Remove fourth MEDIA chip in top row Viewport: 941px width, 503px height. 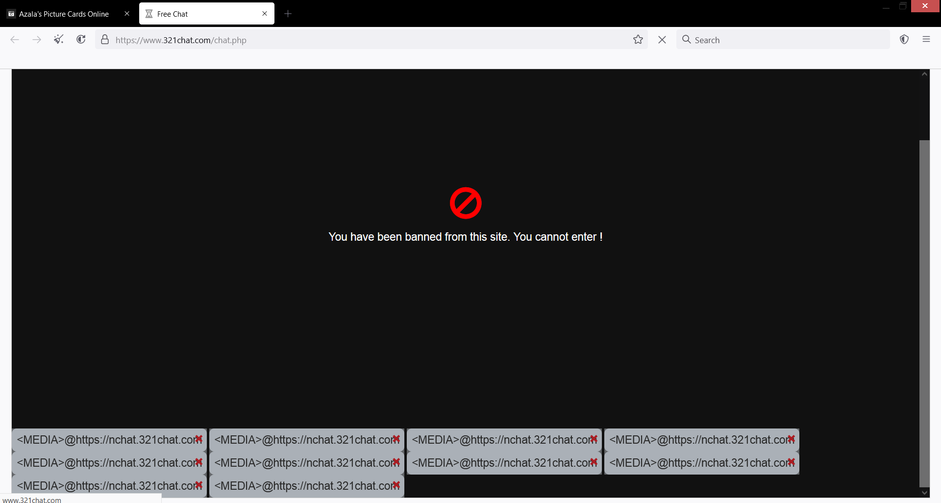click(791, 439)
